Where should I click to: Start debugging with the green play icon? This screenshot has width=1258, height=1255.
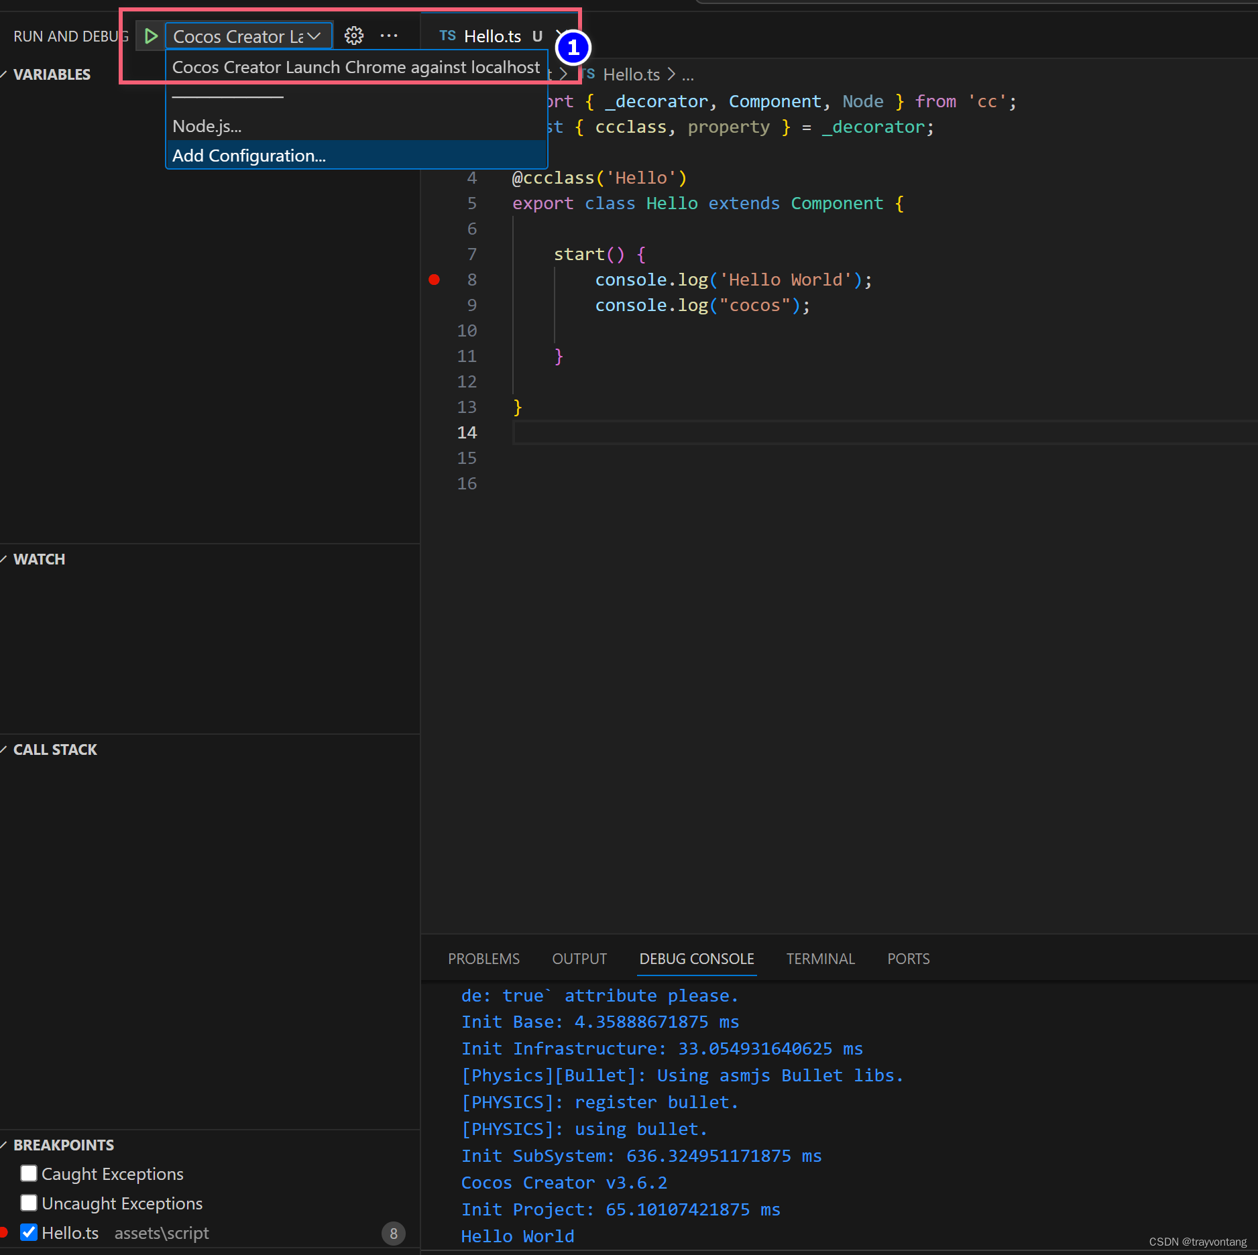(151, 36)
